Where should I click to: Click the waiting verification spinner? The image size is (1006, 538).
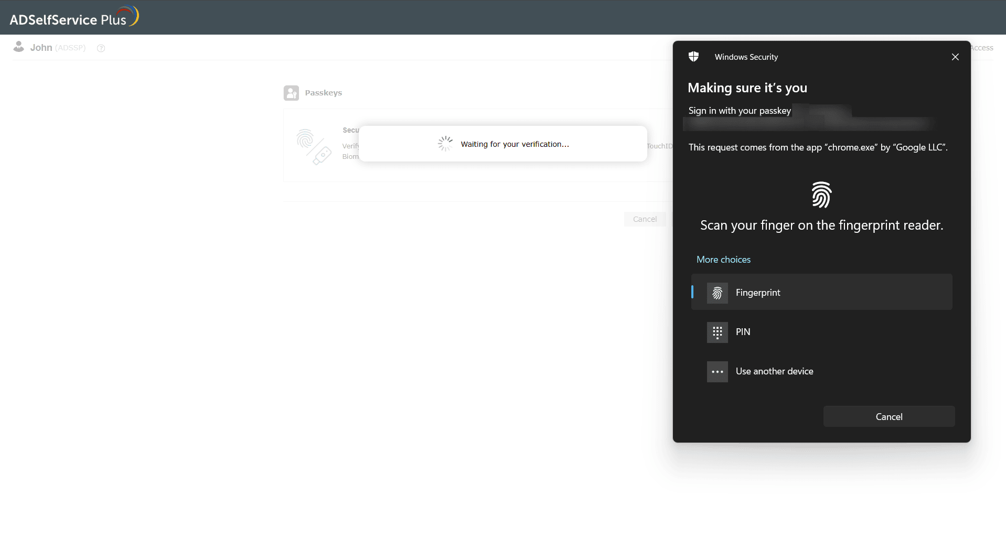pos(444,143)
